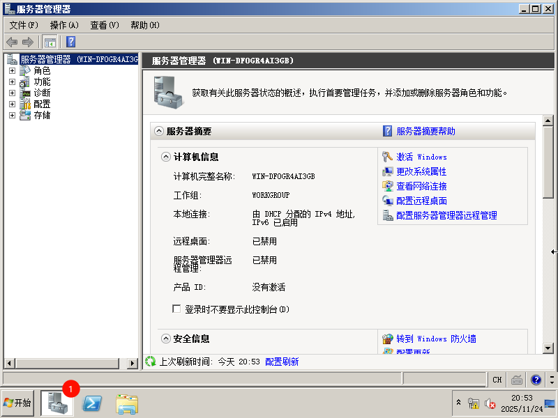Click 配置刷新 link
This screenshot has width=558, height=418.
(282, 362)
